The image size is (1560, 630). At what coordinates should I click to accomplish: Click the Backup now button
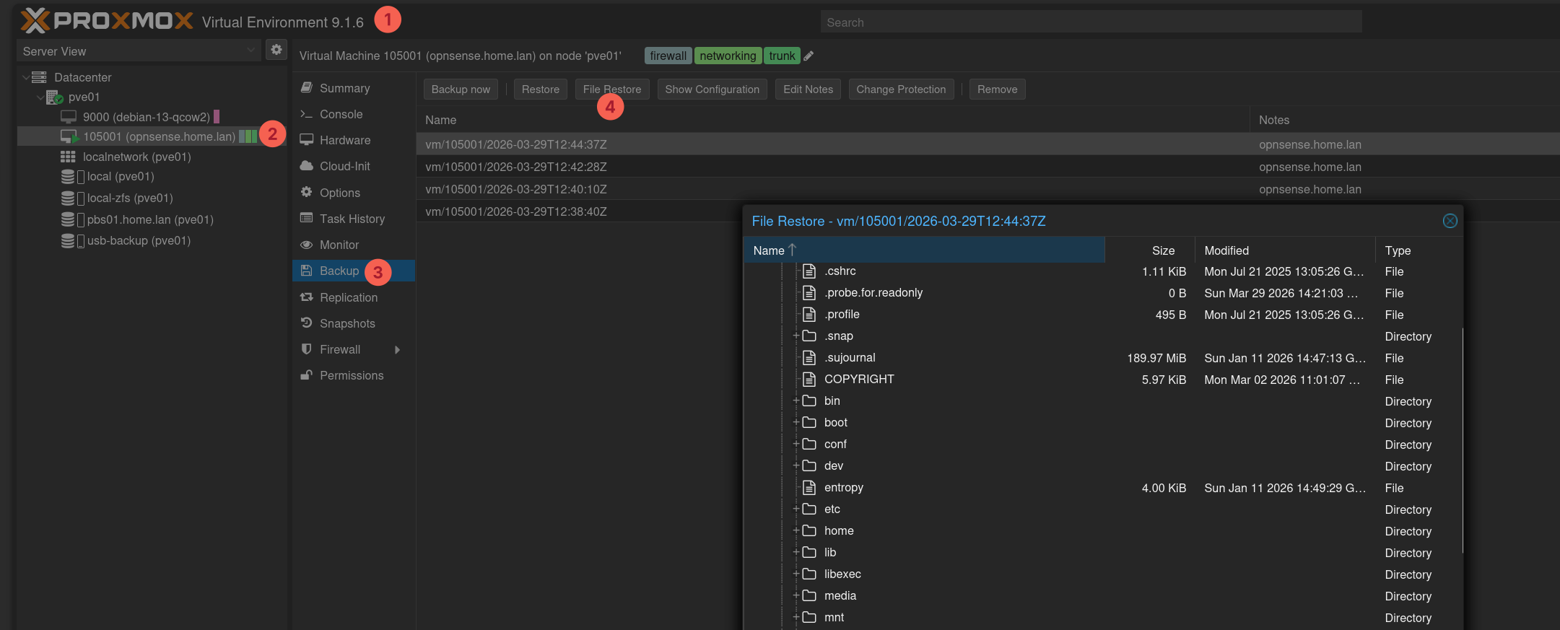pos(461,89)
